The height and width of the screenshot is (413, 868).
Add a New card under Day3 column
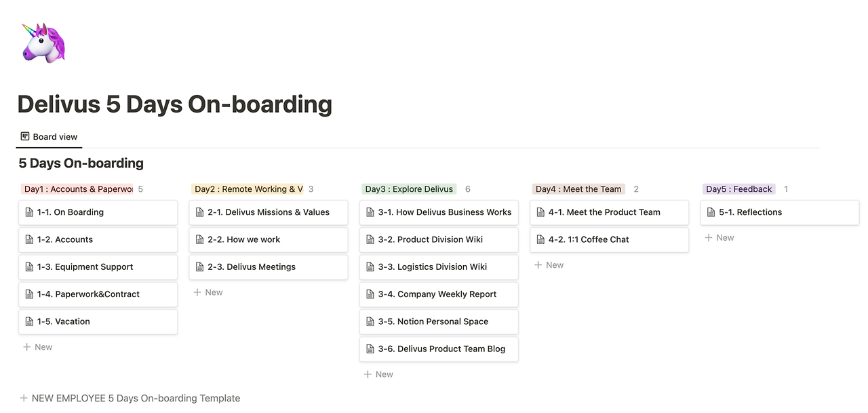coord(378,374)
